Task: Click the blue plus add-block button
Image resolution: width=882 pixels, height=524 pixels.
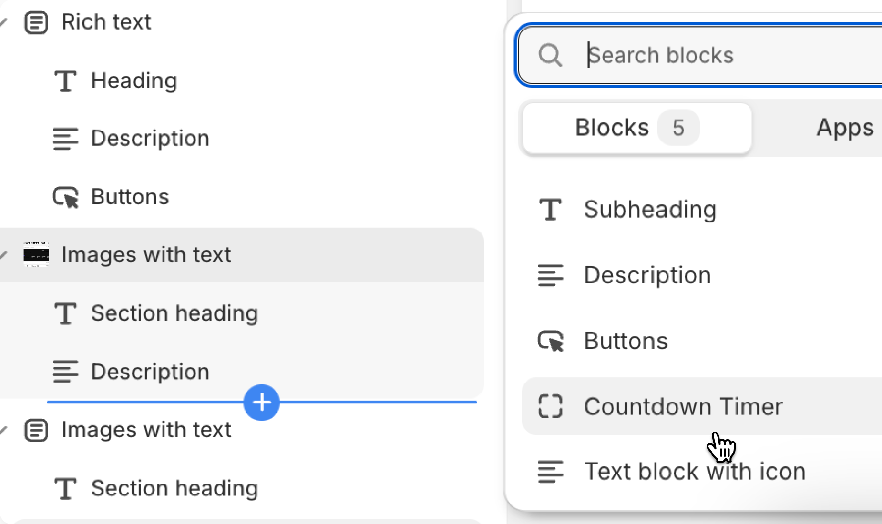Action: (x=261, y=403)
